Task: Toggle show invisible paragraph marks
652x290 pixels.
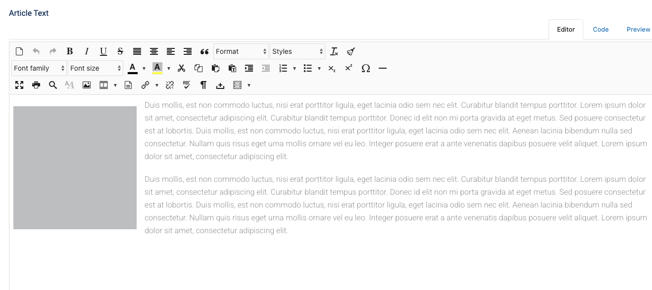Action: point(203,85)
